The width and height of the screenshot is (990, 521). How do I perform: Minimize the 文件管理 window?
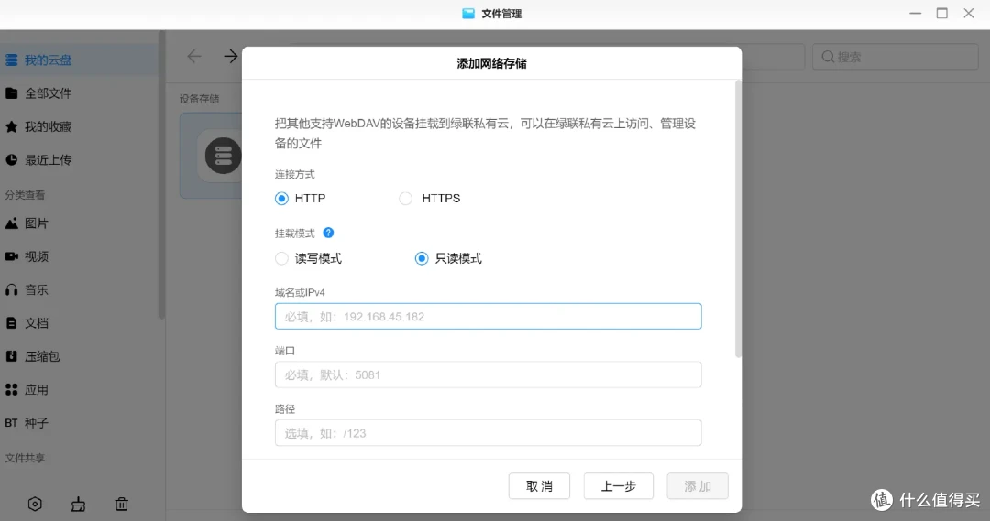point(916,13)
